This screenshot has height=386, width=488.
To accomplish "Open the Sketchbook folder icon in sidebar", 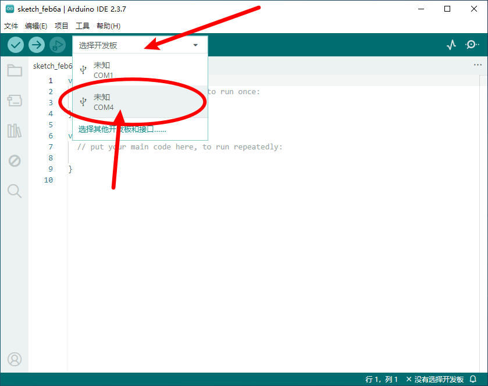I will coord(15,71).
